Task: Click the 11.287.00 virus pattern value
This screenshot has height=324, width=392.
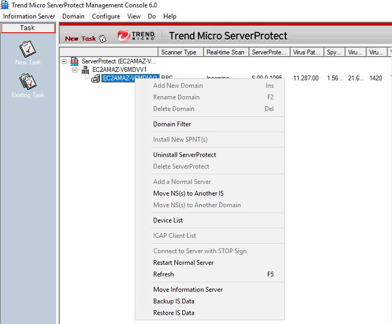Action: click(306, 78)
